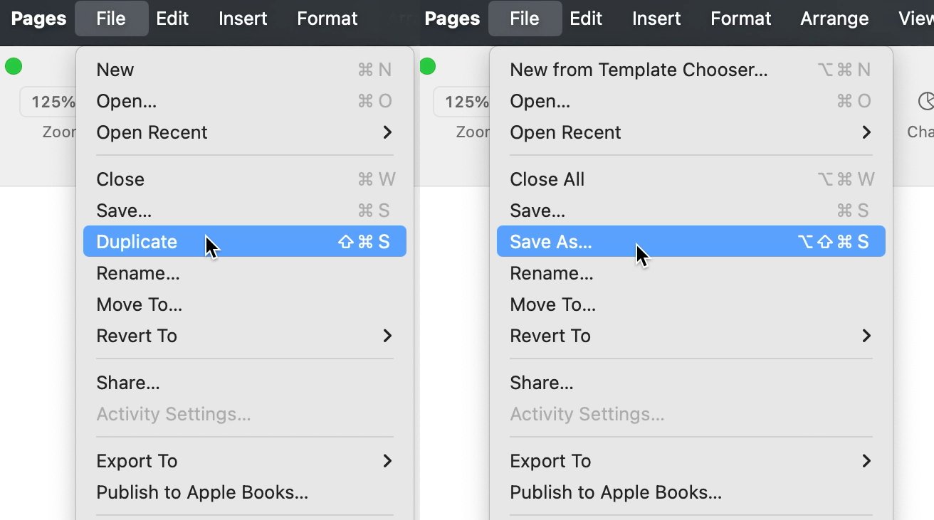934x520 pixels.
Task: Click Publish to Apple Books… under Duplicate's menu
Action: click(245, 492)
